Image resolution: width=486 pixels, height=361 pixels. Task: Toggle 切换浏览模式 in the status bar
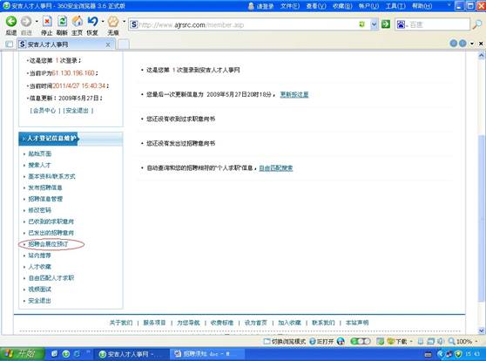(x=285, y=342)
